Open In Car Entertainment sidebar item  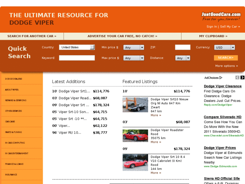pyautogui.click(x=17, y=154)
